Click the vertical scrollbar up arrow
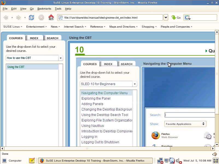219x164 pixels. click(217, 32)
